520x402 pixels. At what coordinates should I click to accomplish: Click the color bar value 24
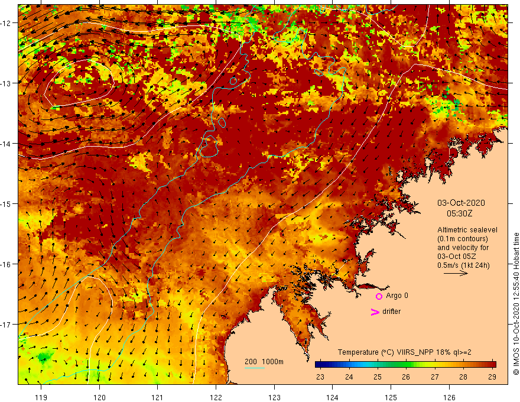coord(349,377)
